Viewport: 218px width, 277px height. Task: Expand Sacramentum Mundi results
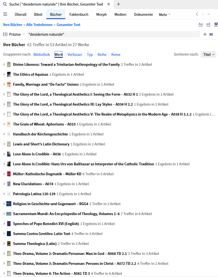click(x=4, y=214)
